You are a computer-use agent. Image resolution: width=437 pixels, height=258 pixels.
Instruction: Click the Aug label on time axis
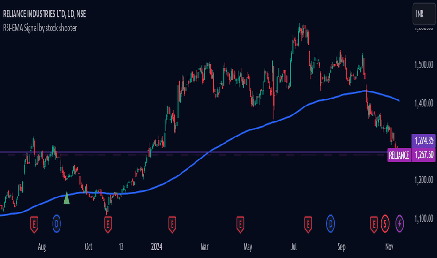click(x=42, y=247)
